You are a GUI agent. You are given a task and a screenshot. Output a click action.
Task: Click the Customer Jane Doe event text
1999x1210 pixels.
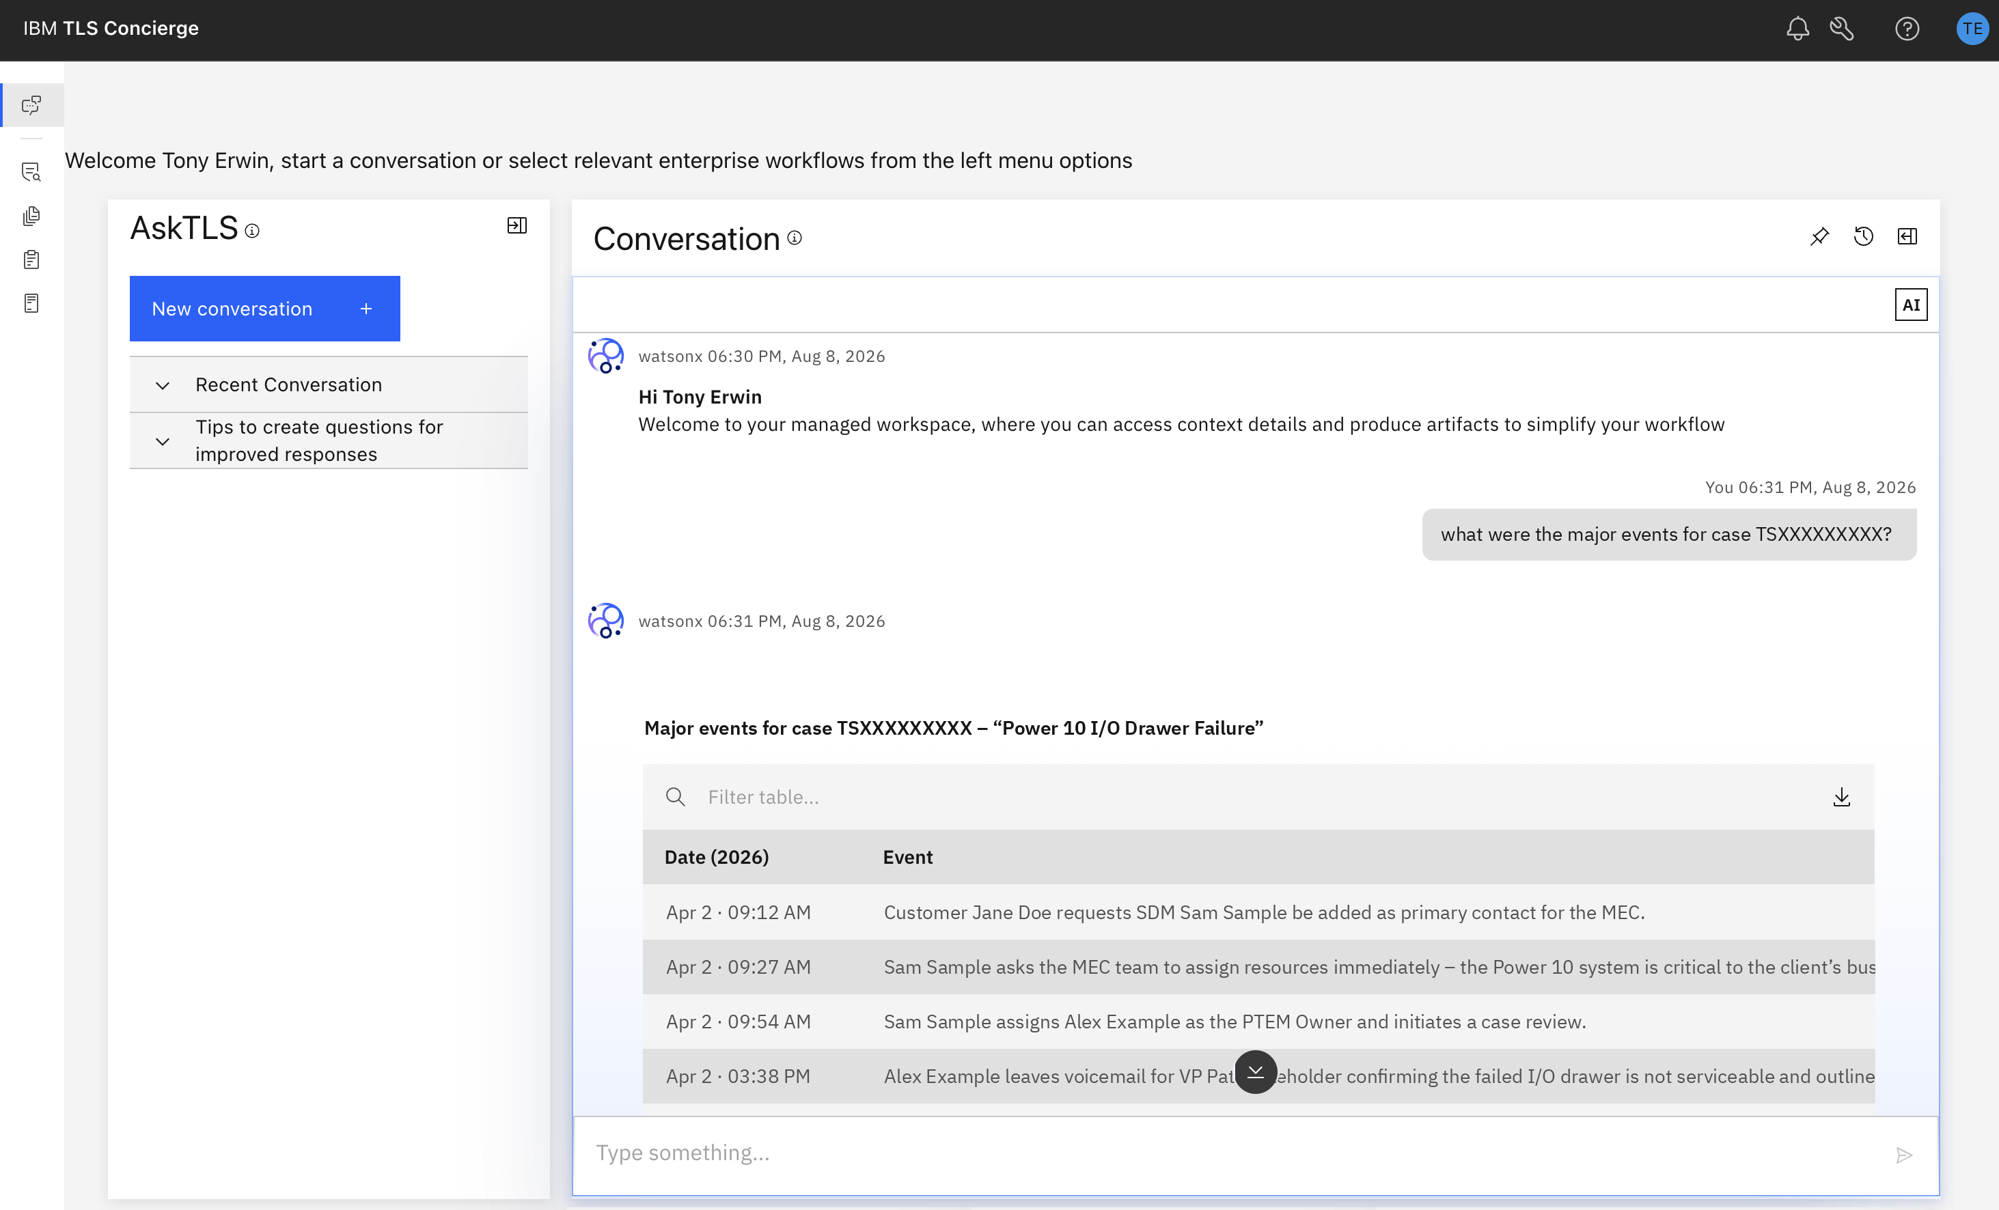pos(1264,912)
